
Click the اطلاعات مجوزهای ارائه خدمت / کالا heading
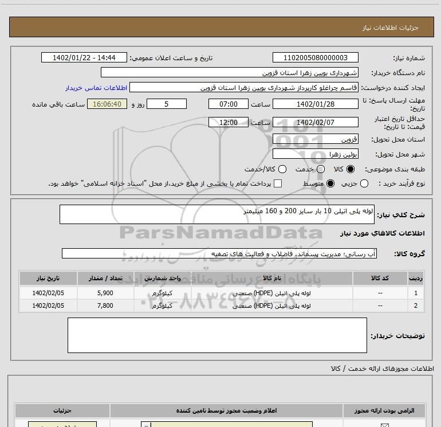click(x=383, y=369)
